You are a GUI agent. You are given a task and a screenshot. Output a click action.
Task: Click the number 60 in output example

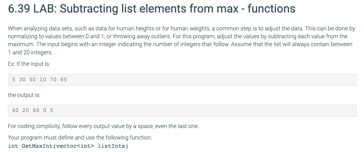(x=36, y=111)
